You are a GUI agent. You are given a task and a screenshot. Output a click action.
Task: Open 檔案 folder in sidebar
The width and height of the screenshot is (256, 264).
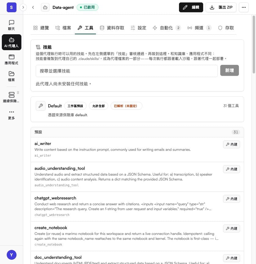coord(11,76)
